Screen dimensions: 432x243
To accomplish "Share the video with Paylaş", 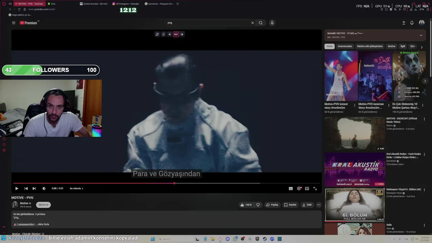I will (272, 205).
